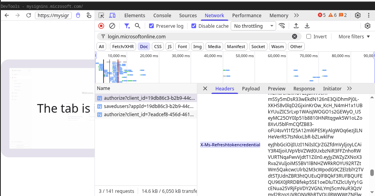This screenshot has height=196, width=375.
Task: Open network search with magnifier icon
Action: pos(138,26)
